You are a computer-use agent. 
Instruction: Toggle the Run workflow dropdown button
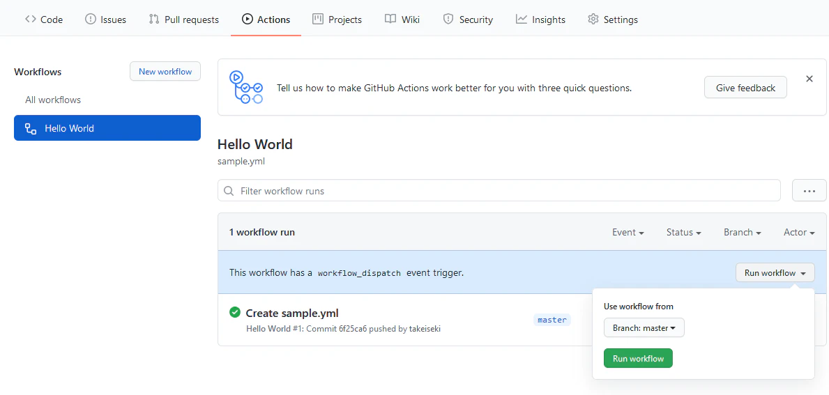pos(775,273)
